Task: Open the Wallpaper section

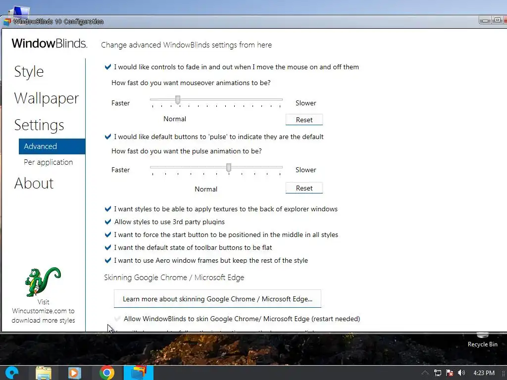Action: (x=46, y=98)
